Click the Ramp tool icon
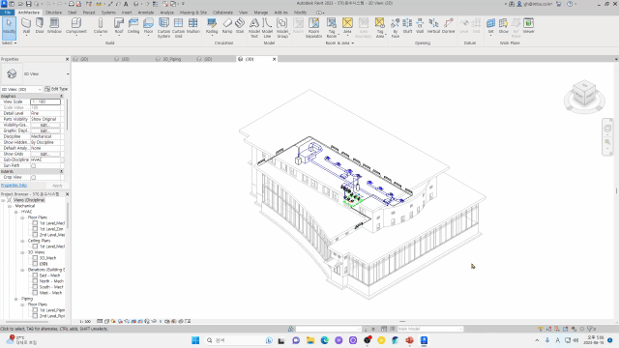Viewport: 619px width, 348px height. 227,26
